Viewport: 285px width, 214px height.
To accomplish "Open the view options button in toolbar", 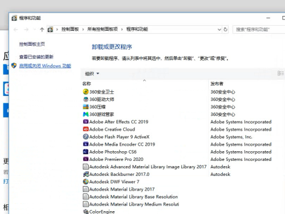I will point(280,73).
